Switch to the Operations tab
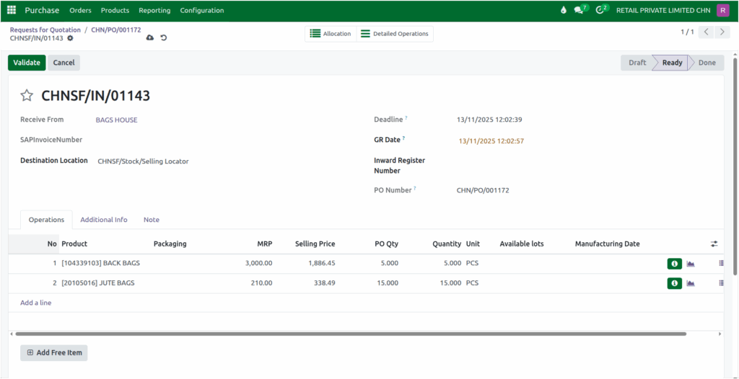 (47, 220)
